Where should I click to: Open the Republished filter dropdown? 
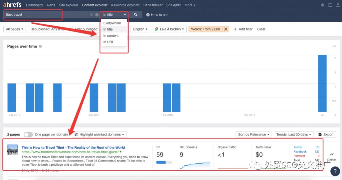coord(49,29)
